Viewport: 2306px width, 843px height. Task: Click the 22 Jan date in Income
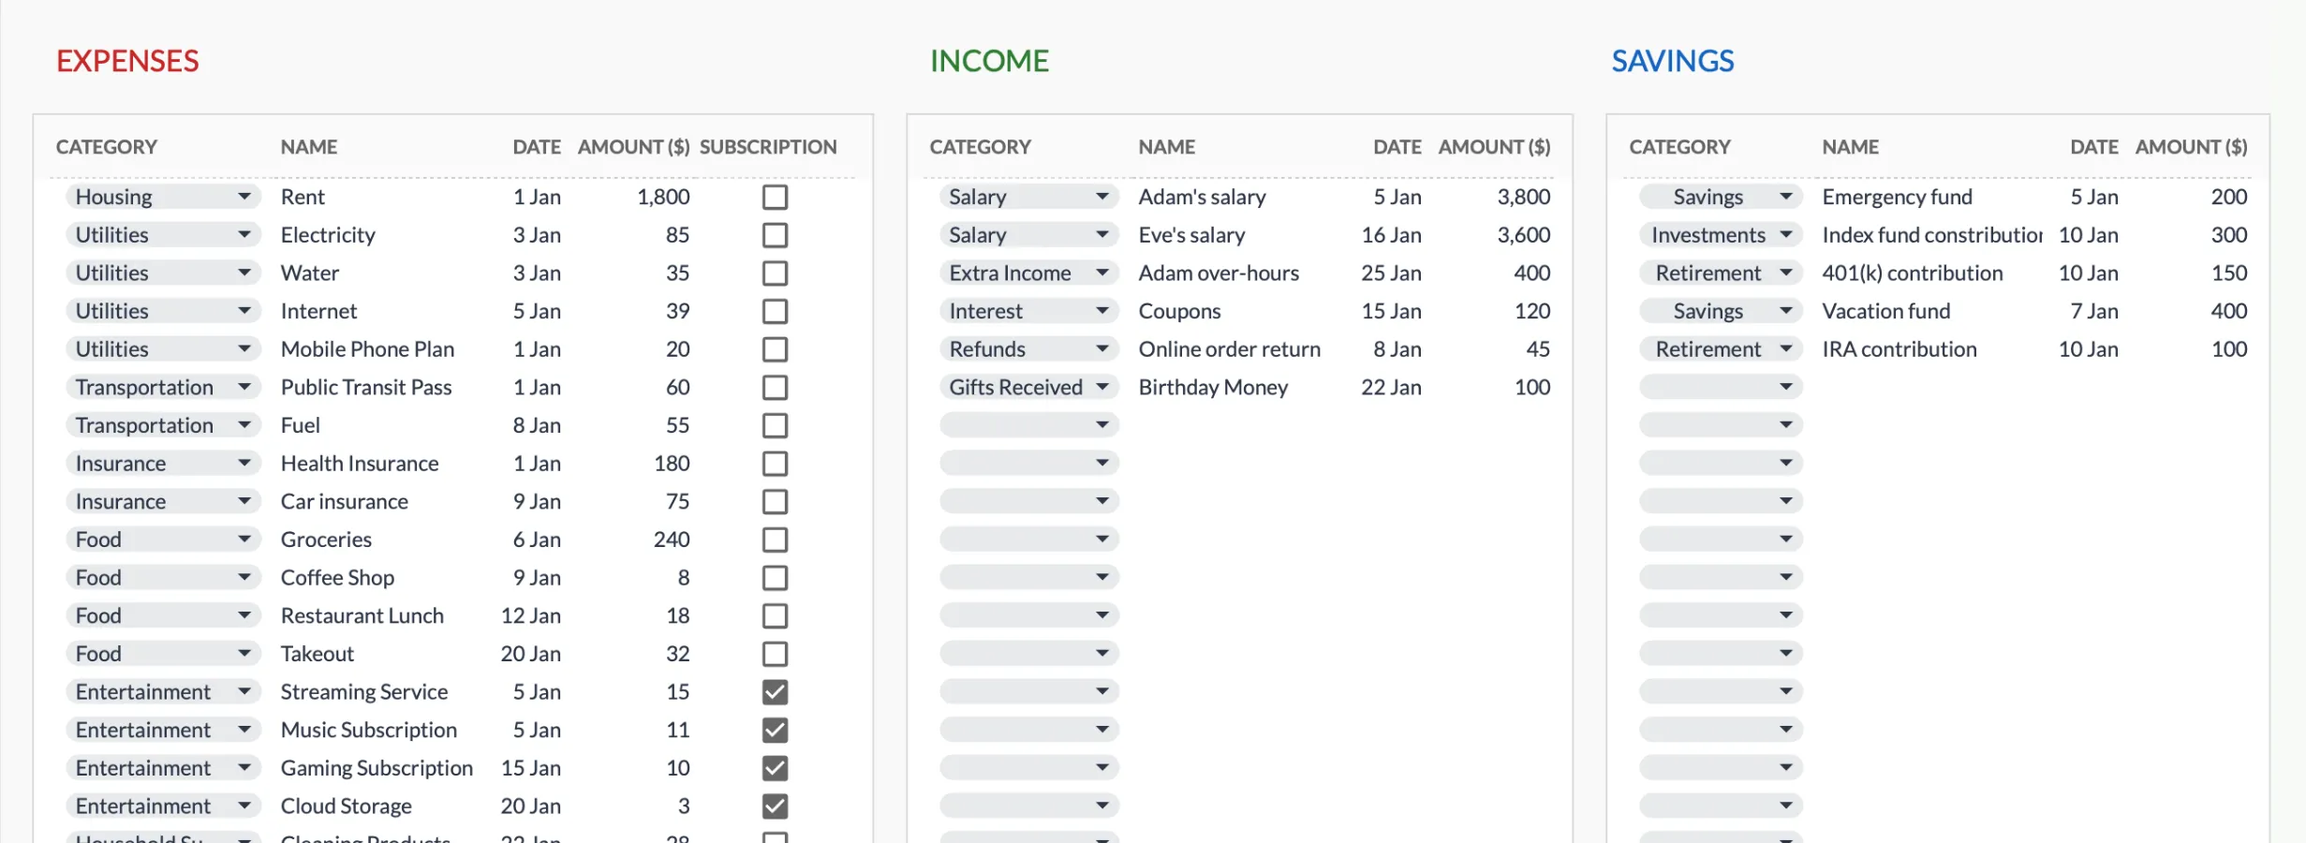coord(1391,387)
